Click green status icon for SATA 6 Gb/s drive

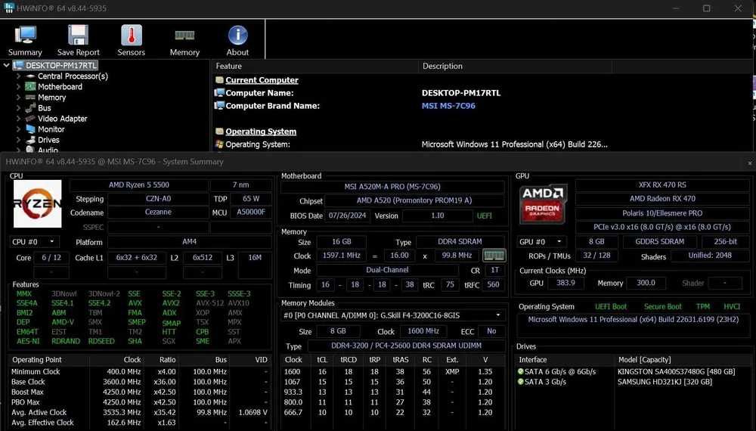521,372
